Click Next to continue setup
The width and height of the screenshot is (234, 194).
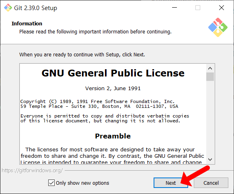tap(171, 183)
